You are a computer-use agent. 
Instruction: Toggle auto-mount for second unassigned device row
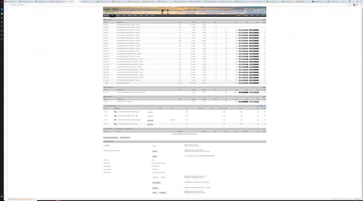[224, 116]
